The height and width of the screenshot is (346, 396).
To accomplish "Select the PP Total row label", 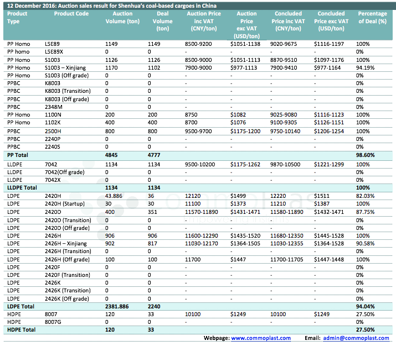I will [20, 155].
